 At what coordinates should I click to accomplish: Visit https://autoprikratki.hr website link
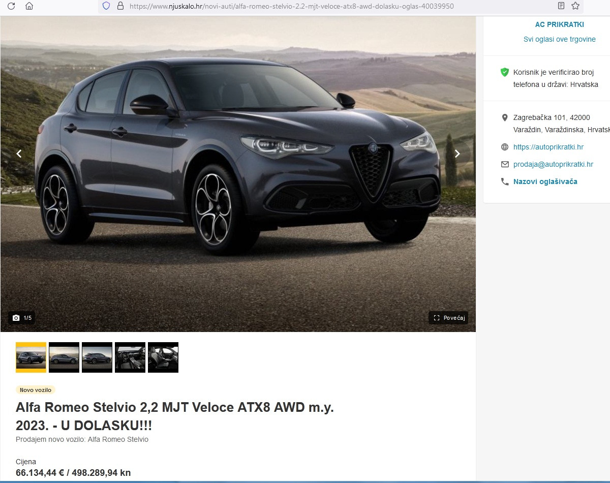coord(548,147)
